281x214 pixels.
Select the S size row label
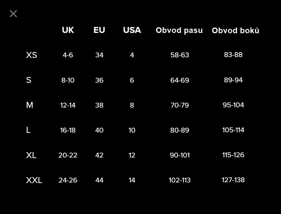click(29, 80)
